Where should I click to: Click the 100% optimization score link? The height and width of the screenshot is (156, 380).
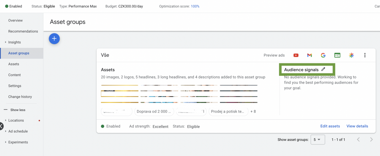[195, 6]
